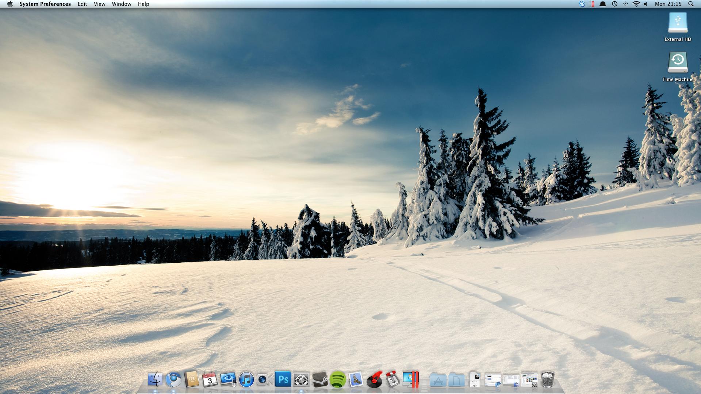The image size is (701, 394).
Task: Open the Wi-Fi status menu
Action: (x=636, y=4)
